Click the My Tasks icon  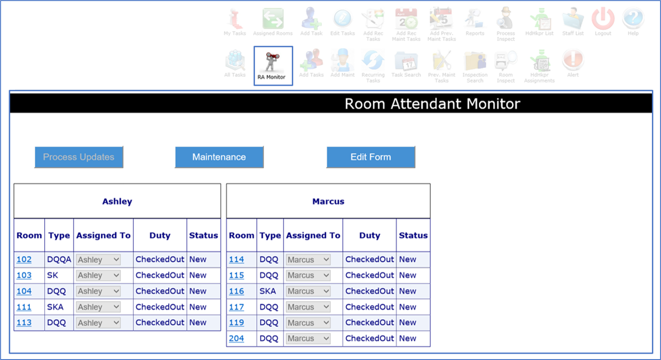click(x=235, y=22)
